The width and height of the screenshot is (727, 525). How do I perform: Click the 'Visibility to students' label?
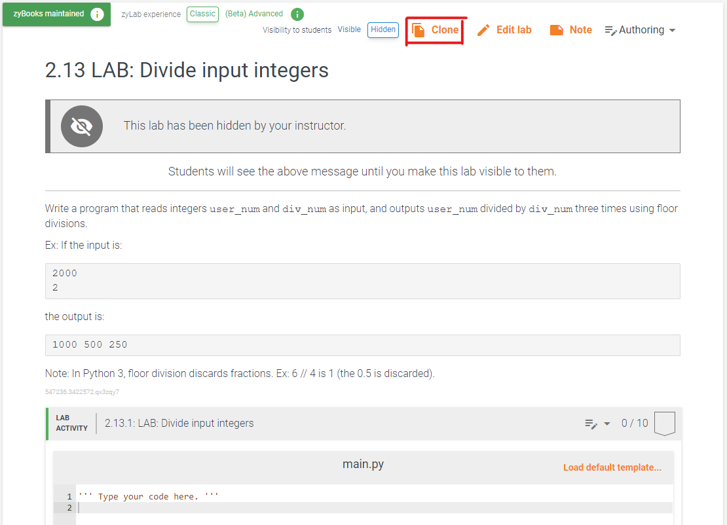pyautogui.click(x=297, y=30)
